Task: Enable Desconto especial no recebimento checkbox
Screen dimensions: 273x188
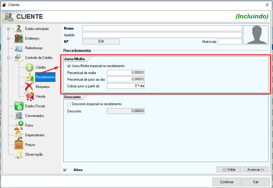Action: 69,104
